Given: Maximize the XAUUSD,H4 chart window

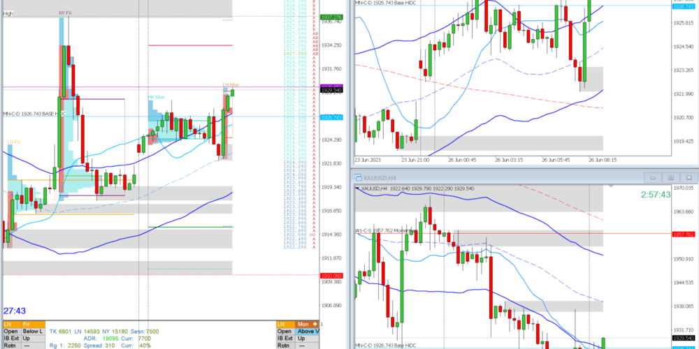Looking at the screenshot, I should [x=670, y=177].
